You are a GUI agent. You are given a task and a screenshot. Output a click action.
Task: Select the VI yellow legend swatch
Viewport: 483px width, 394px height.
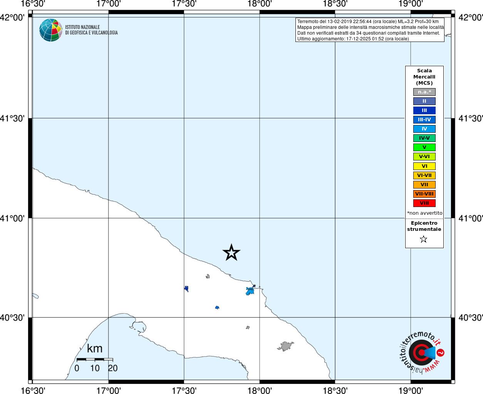(424, 166)
